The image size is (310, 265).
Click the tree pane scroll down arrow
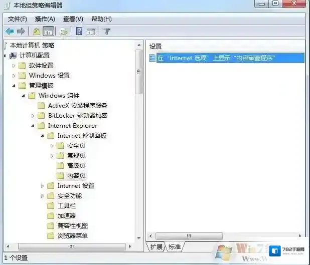pos(139,238)
